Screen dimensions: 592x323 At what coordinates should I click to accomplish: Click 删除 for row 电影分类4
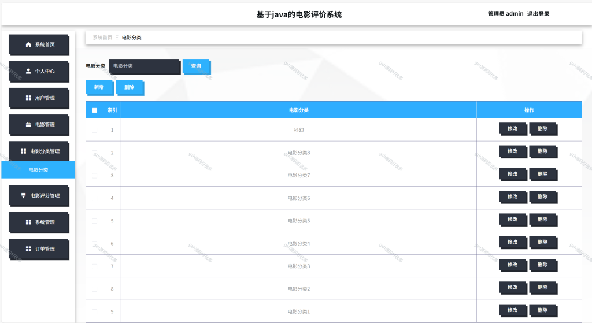click(543, 242)
